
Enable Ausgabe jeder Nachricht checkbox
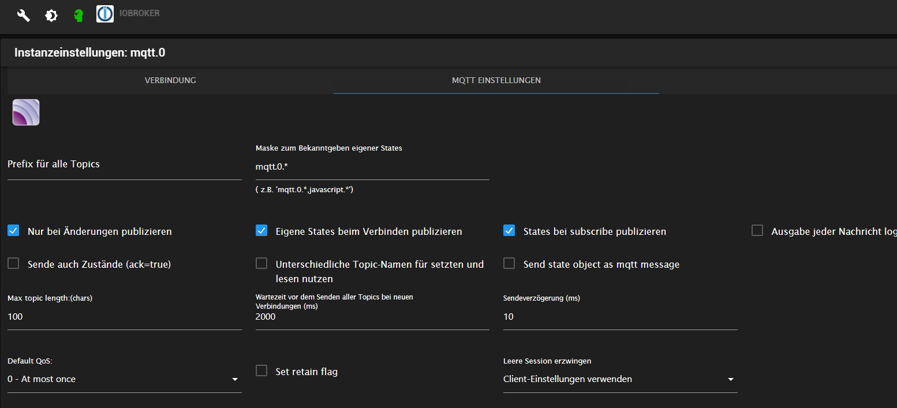[x=757, y=231]
